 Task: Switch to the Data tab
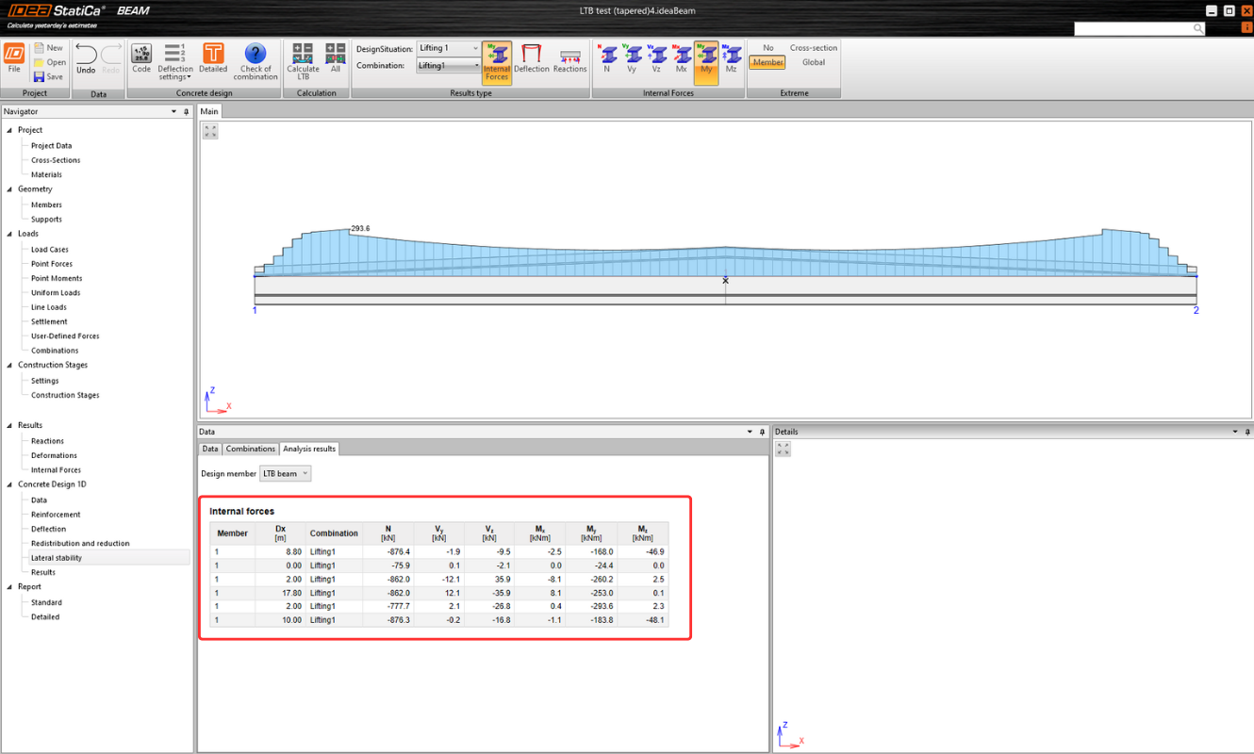(x=210, y=449)
